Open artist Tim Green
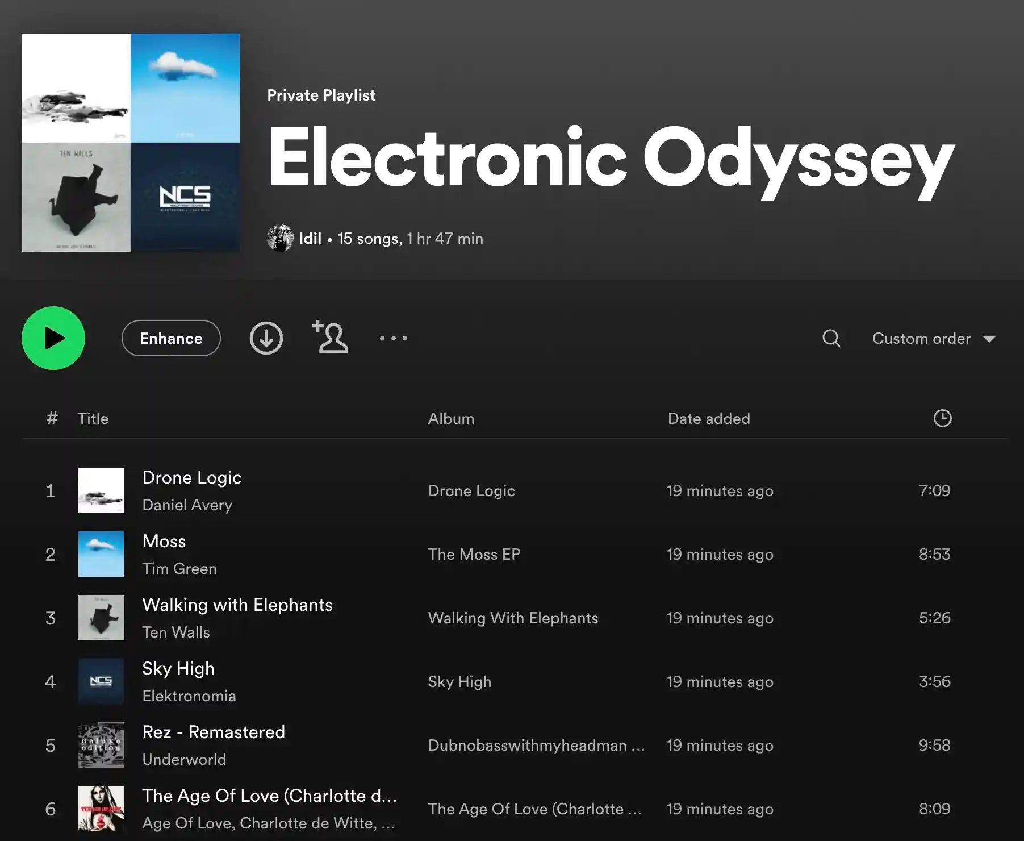This screenshot has width=1024, height=841. click(179, 569)
